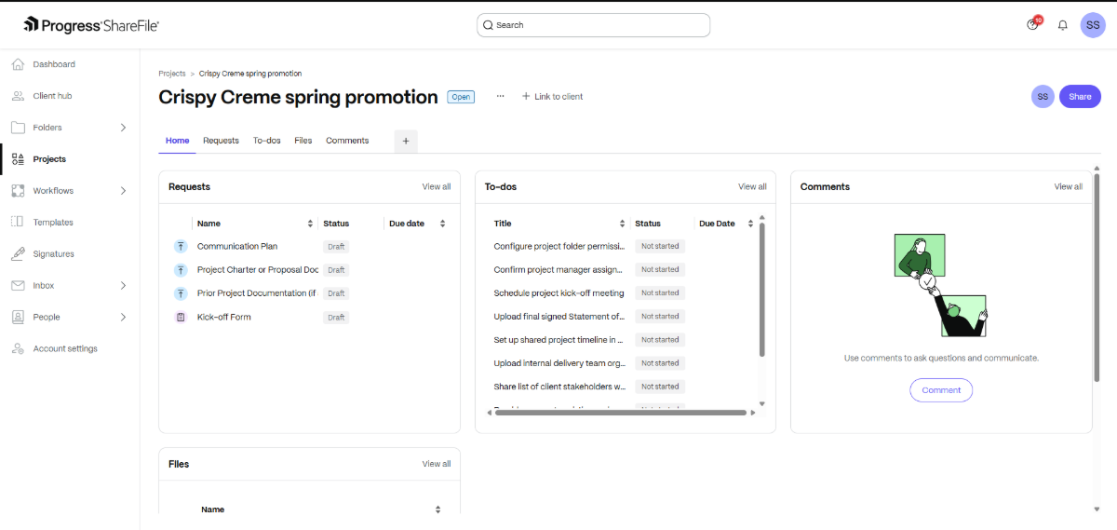This screenshot has height=530, width=1117.
Task: Click the To-dos horizontal scrollbar
Action: 621,412
